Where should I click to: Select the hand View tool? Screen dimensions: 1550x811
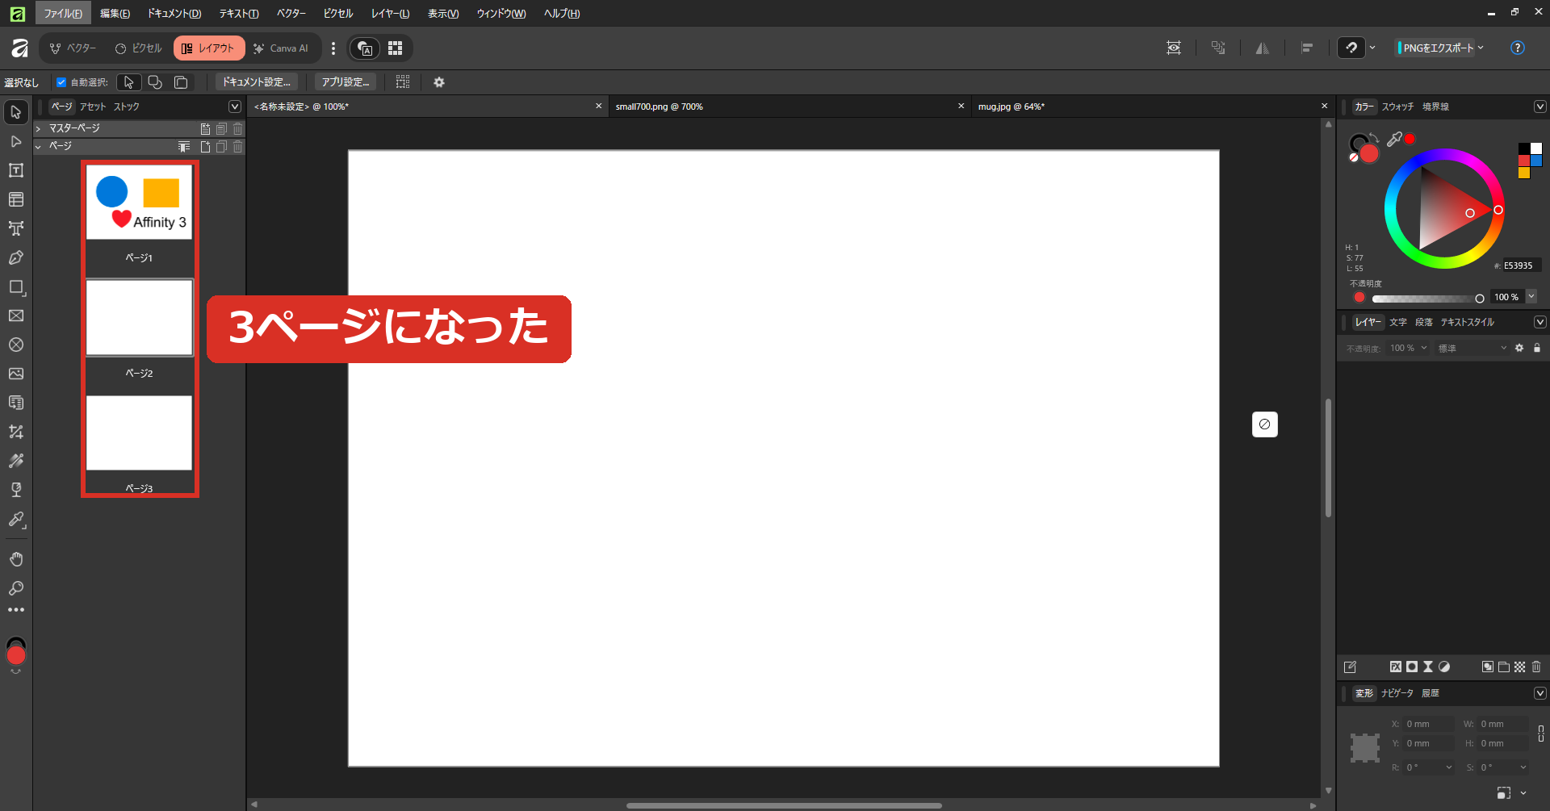pyautogui.click(x=16, y=559)
